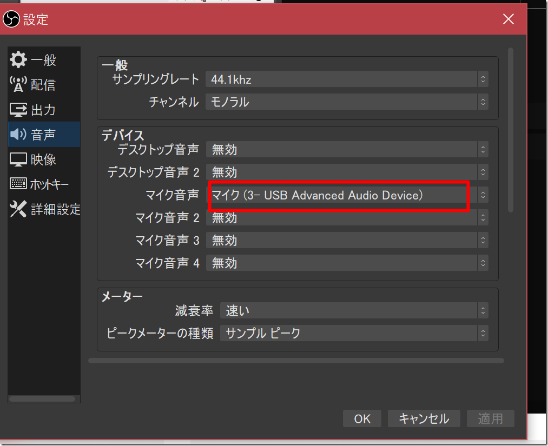Viewport: 548px width, 446px height.
Task: Open the 詳細設定 tab label
Action: point(56,209)
